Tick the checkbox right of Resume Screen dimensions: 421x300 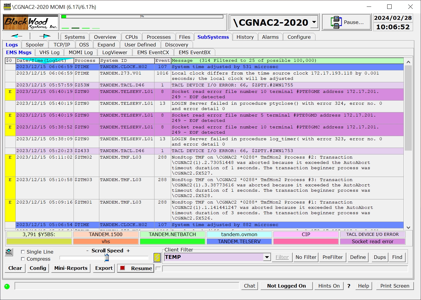(x=158, y=268)
